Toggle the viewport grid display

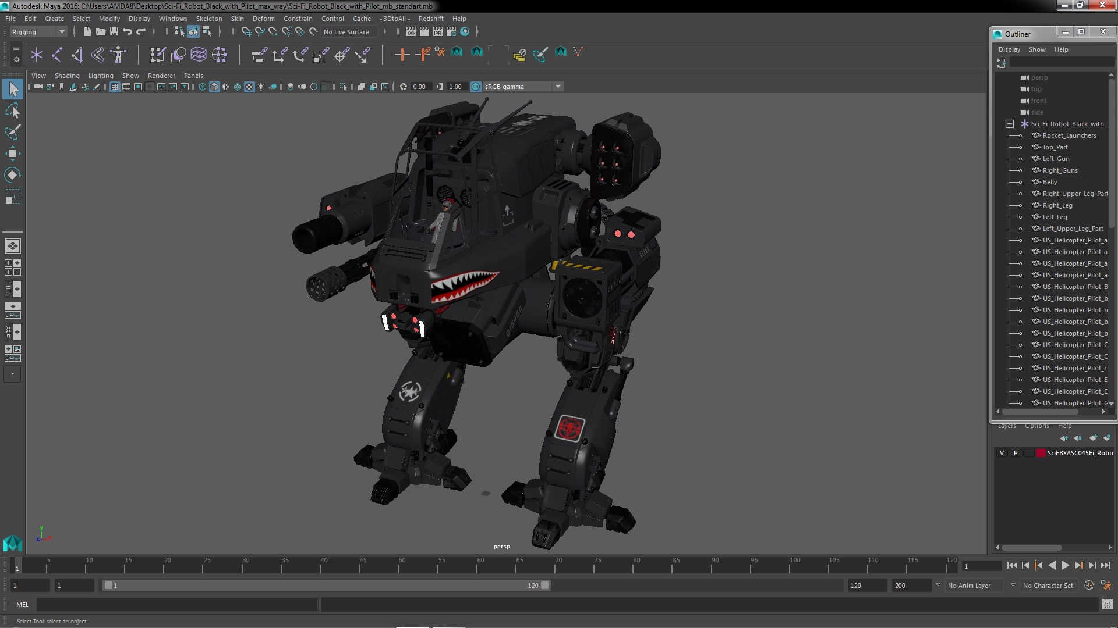pos(115,87)
